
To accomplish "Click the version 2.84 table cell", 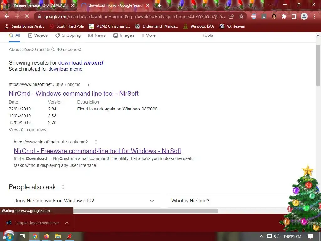I will coord(52,109).
